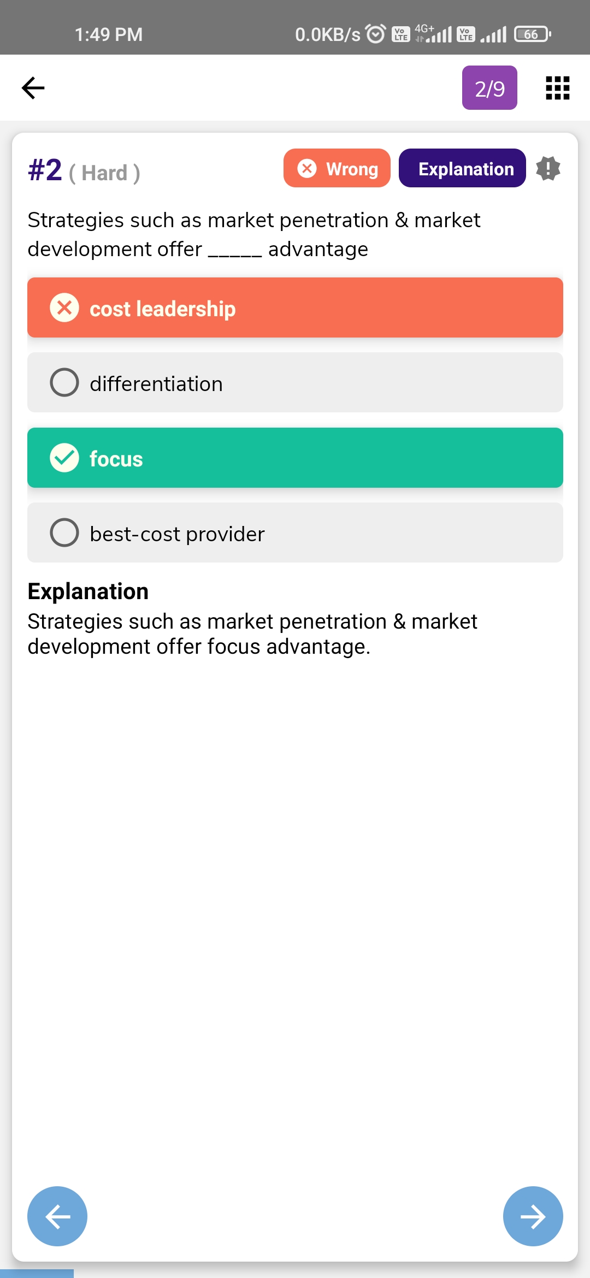
Task: Tap the #2 question number label
Action: 45,170
